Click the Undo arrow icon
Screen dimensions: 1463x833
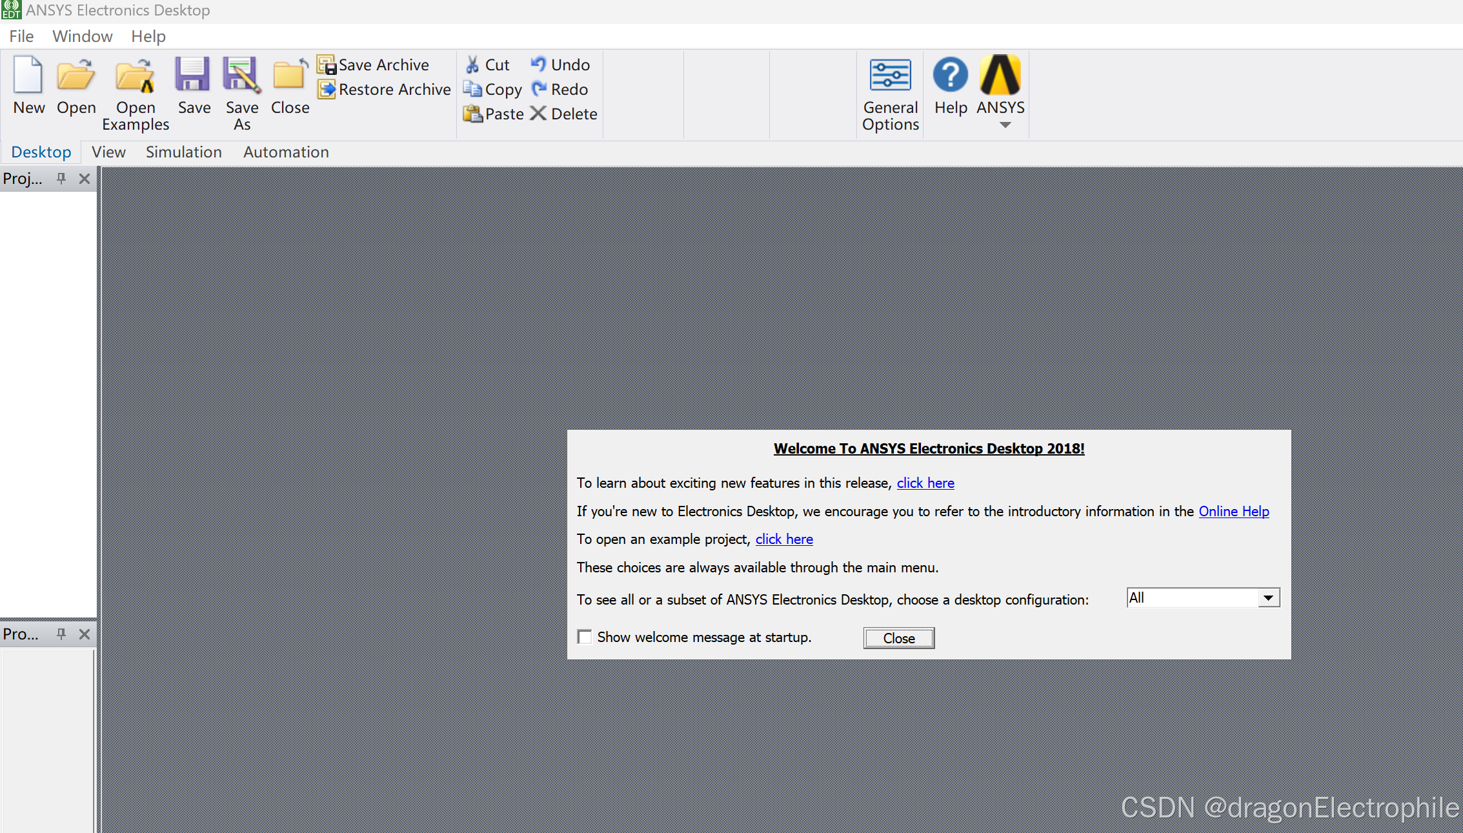coord(538,65)
